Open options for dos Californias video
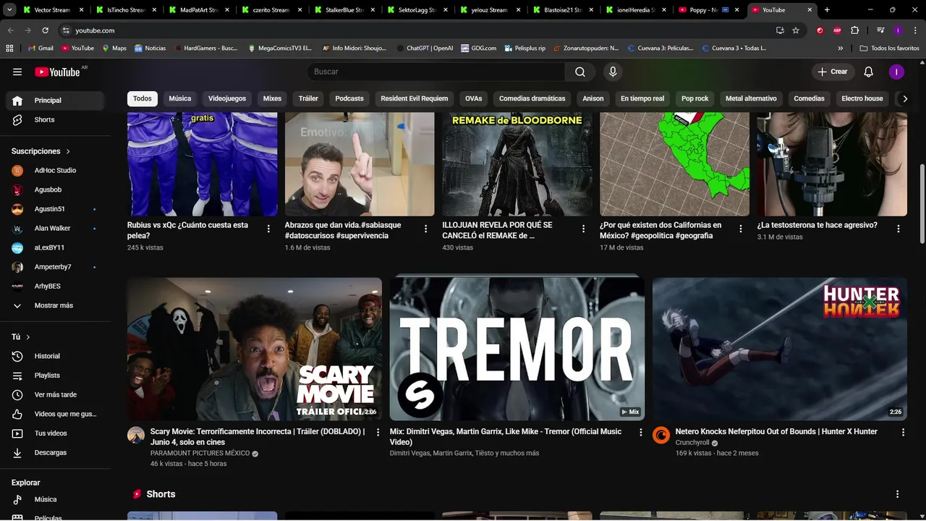Image resolution: width=926 pixels, height=521 pixels. 741,229
